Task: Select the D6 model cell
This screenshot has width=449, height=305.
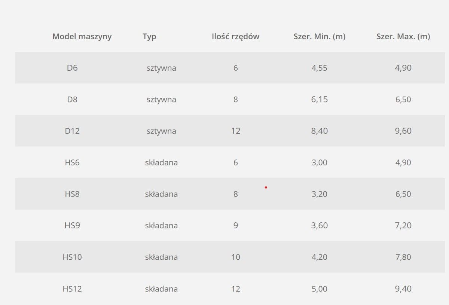Action: tap(72, 68)
